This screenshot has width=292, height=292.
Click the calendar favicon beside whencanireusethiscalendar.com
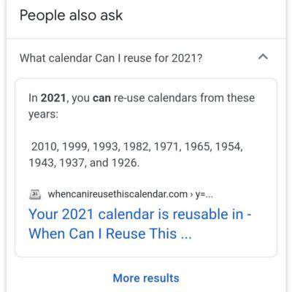click(x=35, y=194)
